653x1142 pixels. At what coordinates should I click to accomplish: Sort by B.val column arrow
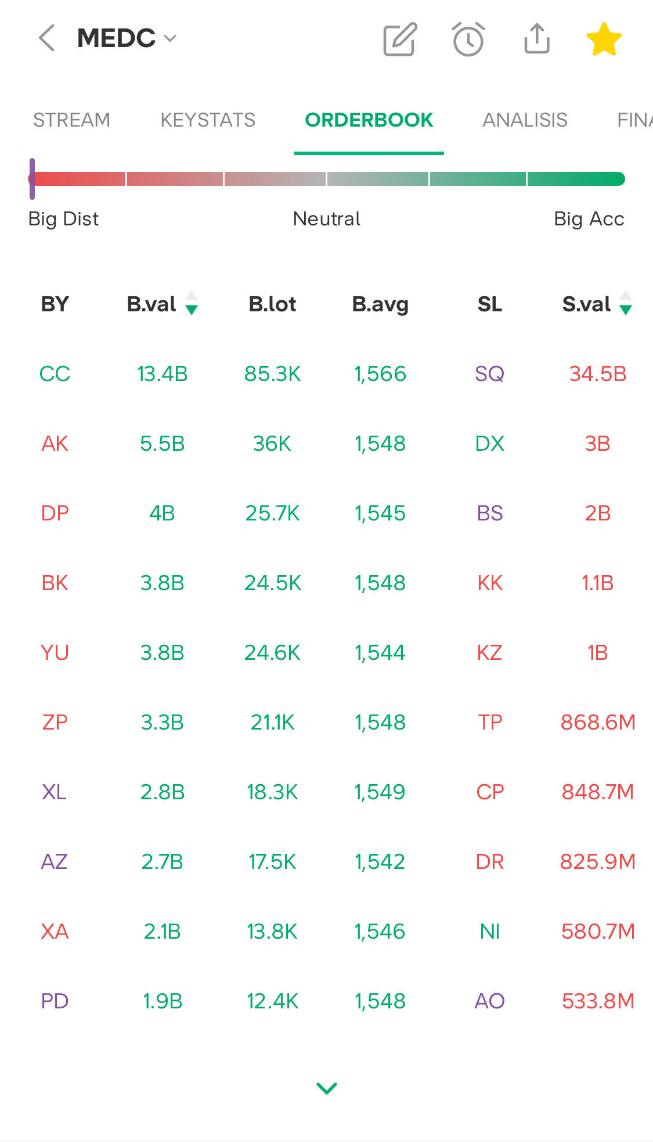click(192, 303)
